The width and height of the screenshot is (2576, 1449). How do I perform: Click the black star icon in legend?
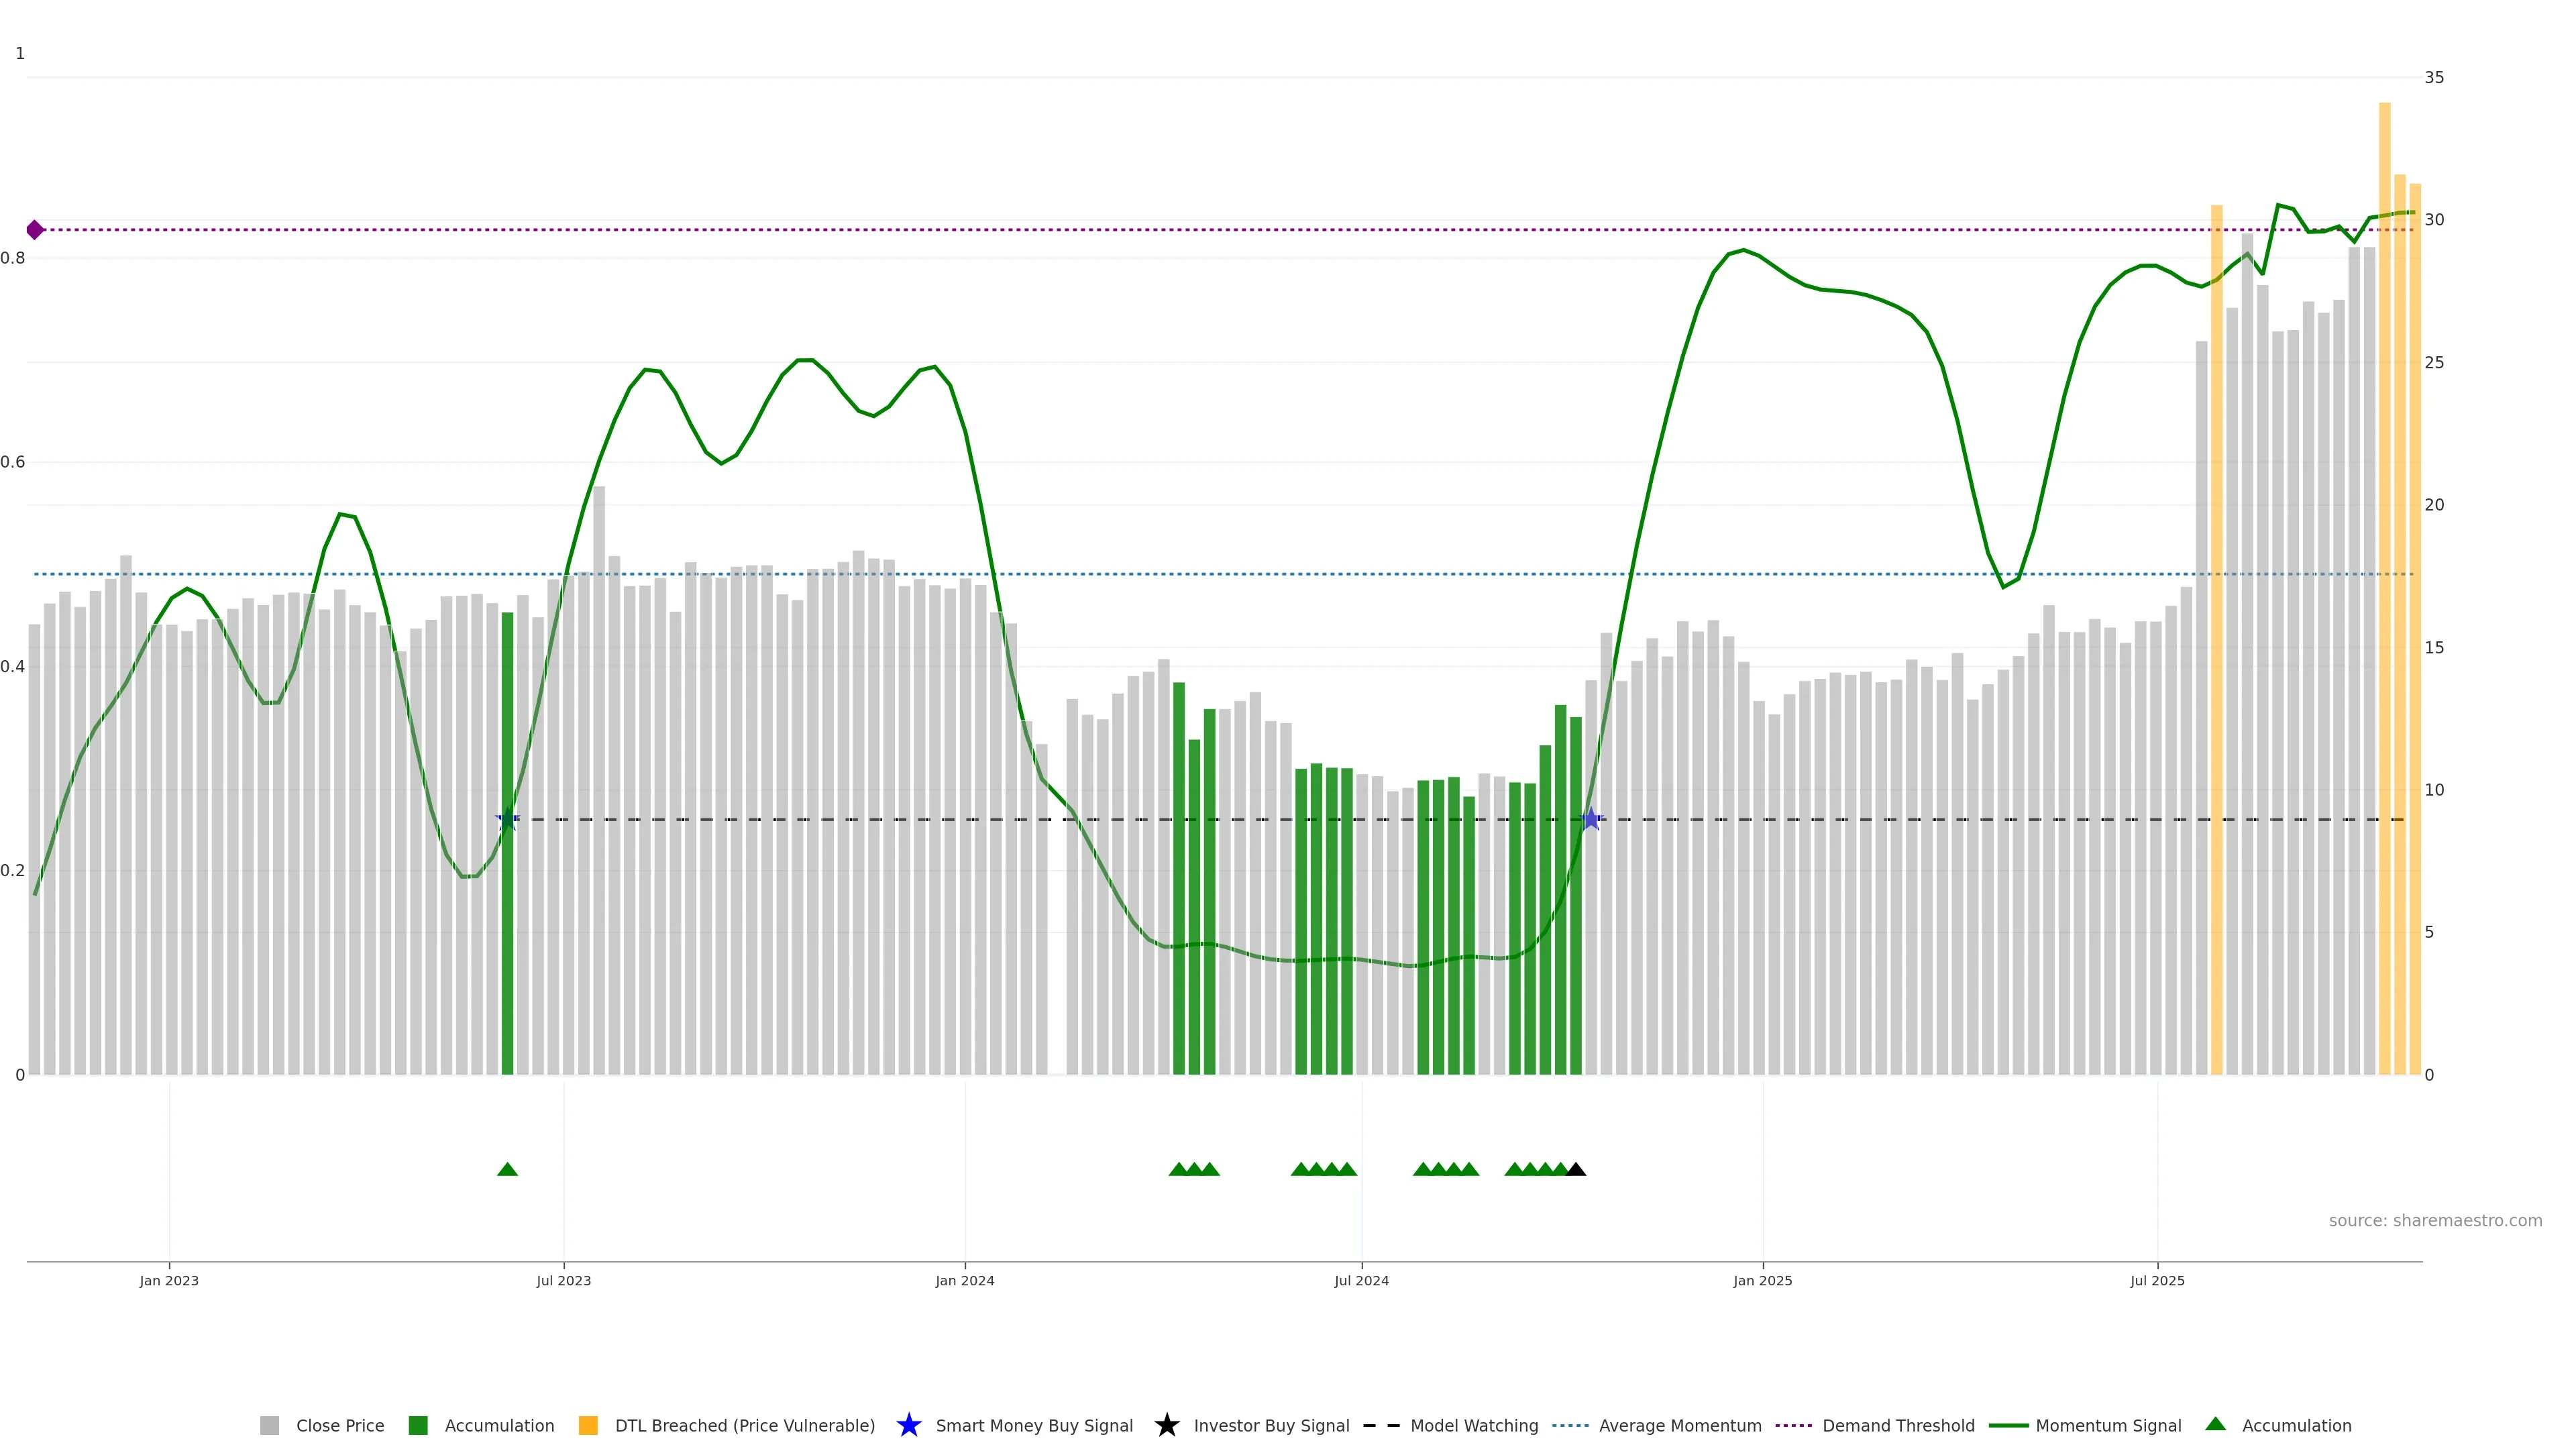1166,1425
